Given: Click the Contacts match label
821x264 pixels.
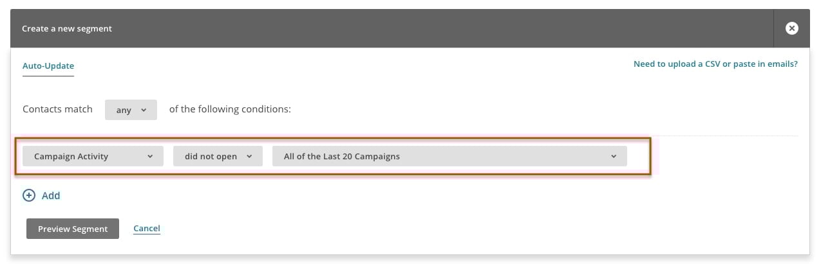Looking at the screenshot, I should pos(57,109).
